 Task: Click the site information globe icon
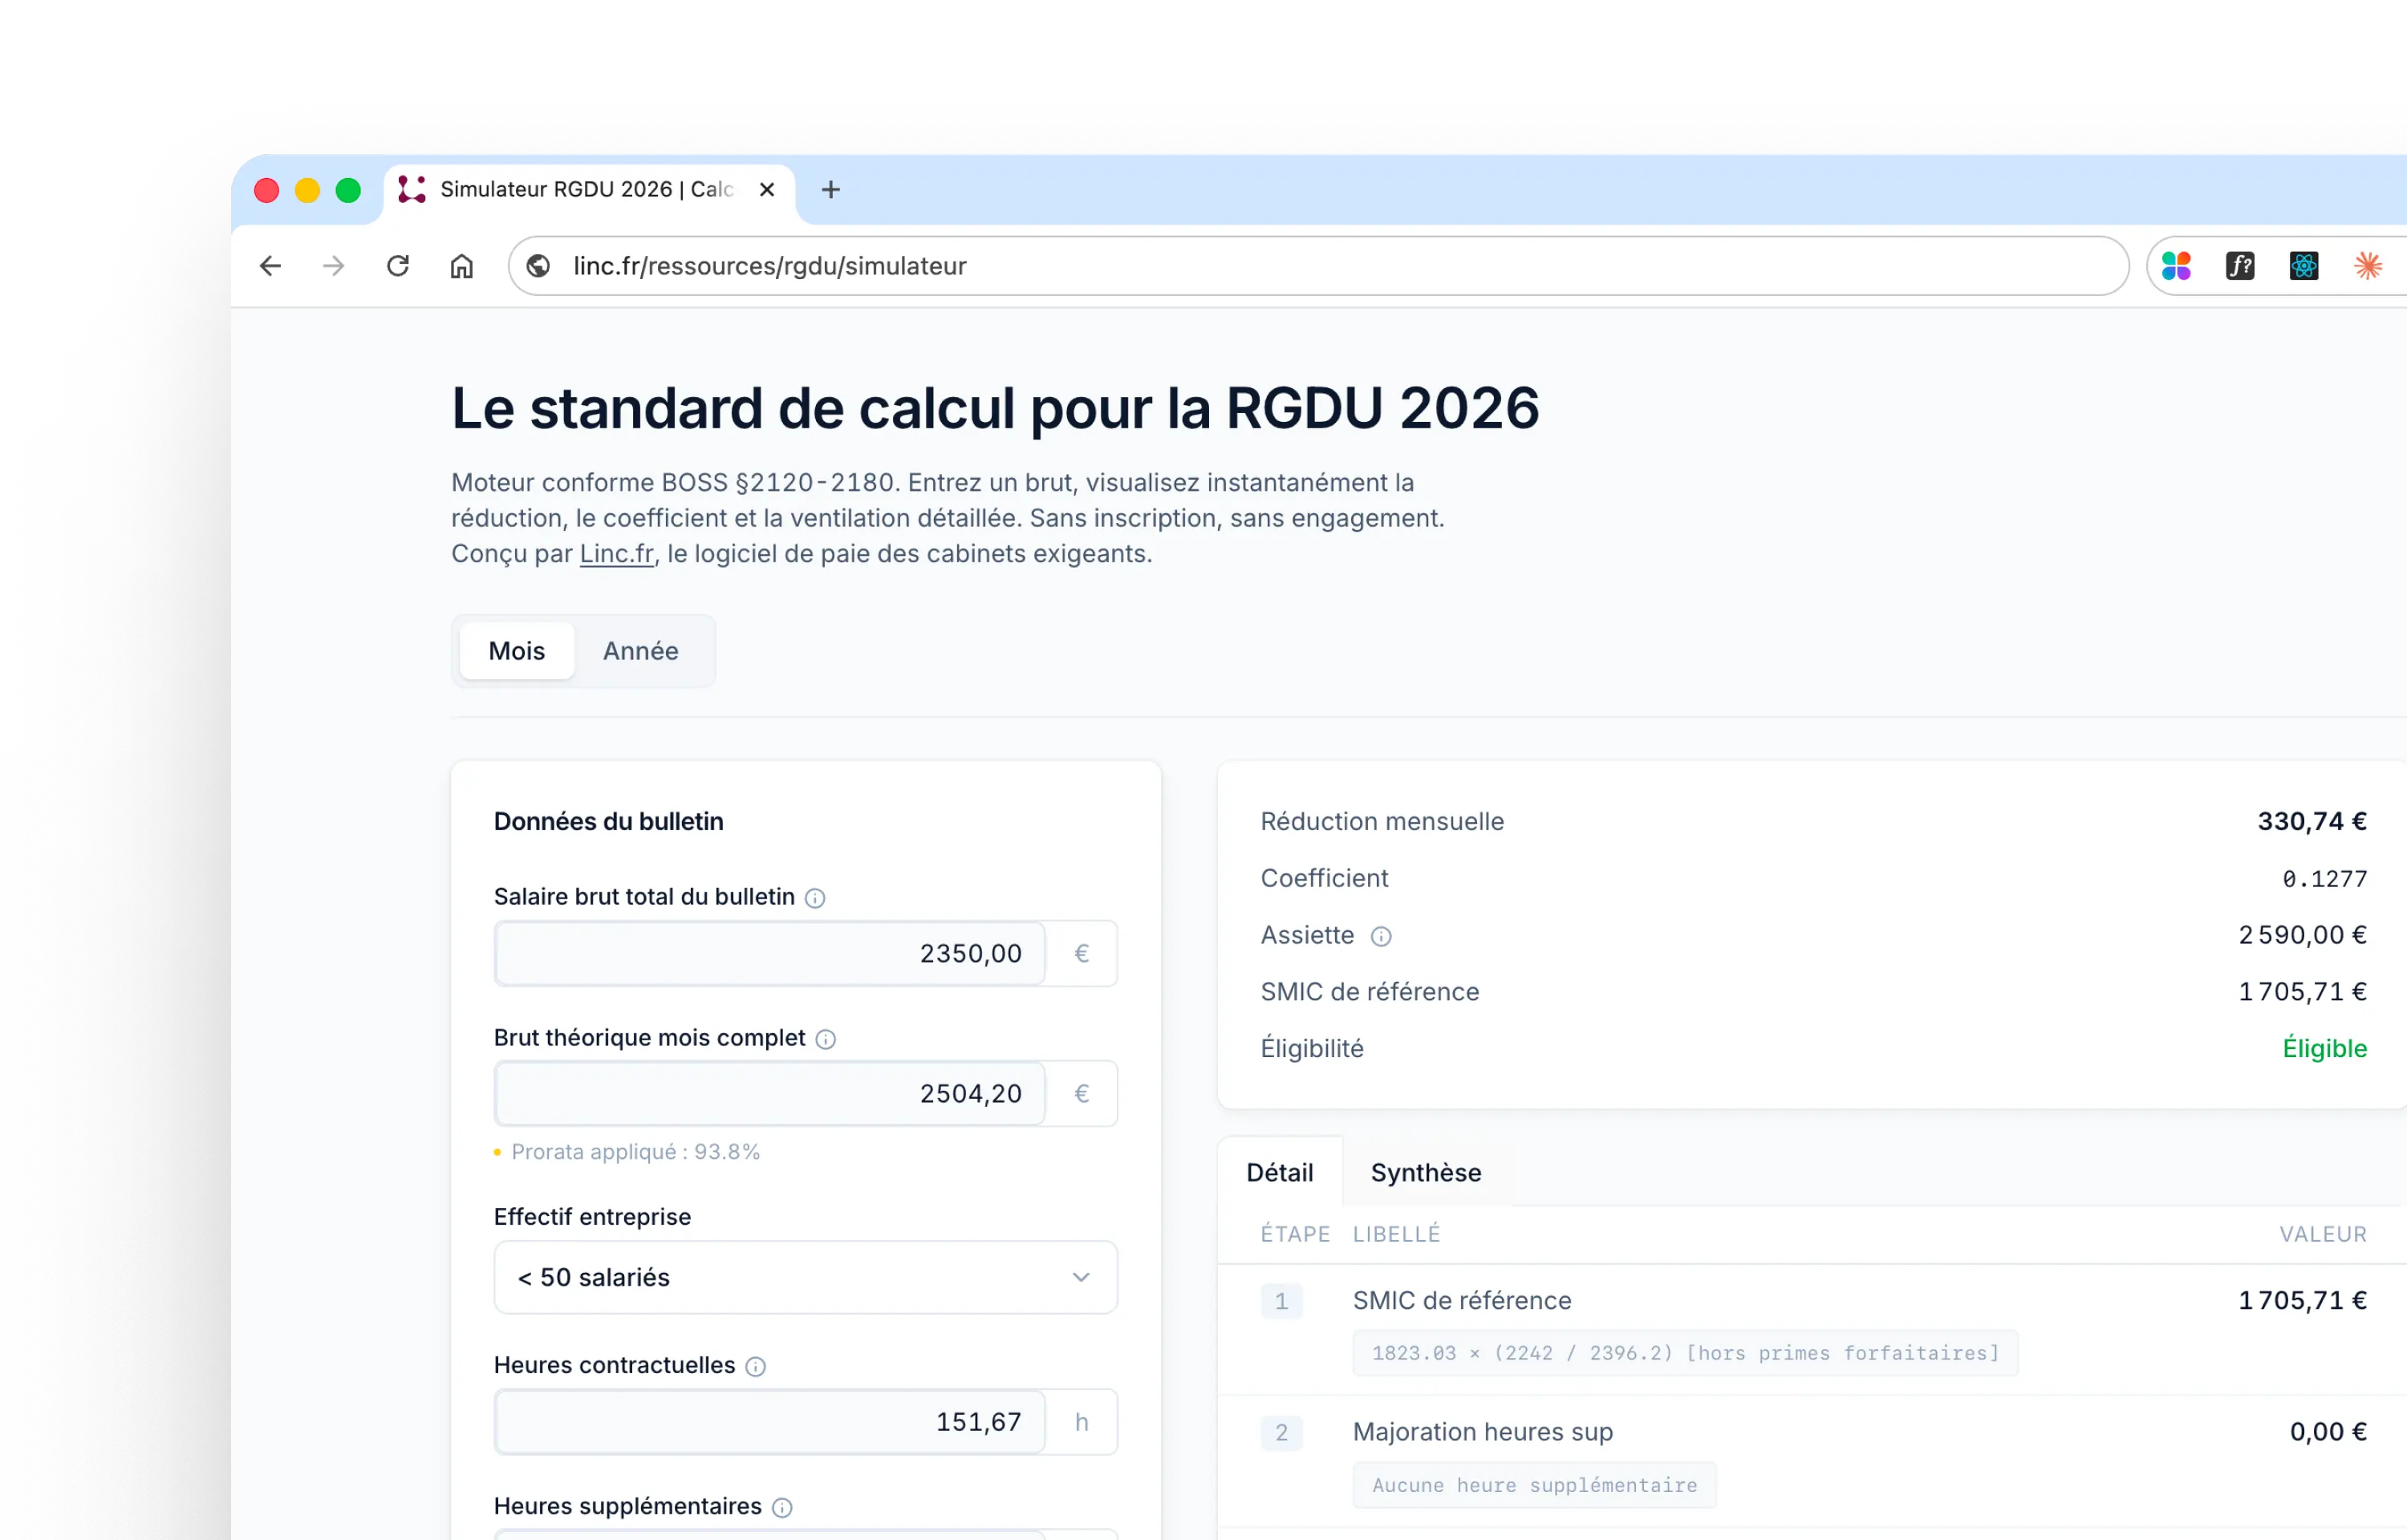(538, 266)
